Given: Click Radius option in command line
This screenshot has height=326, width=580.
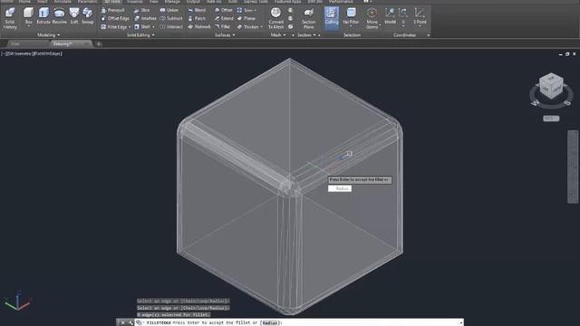Looking at the screenshot, I should click(270, 322).
